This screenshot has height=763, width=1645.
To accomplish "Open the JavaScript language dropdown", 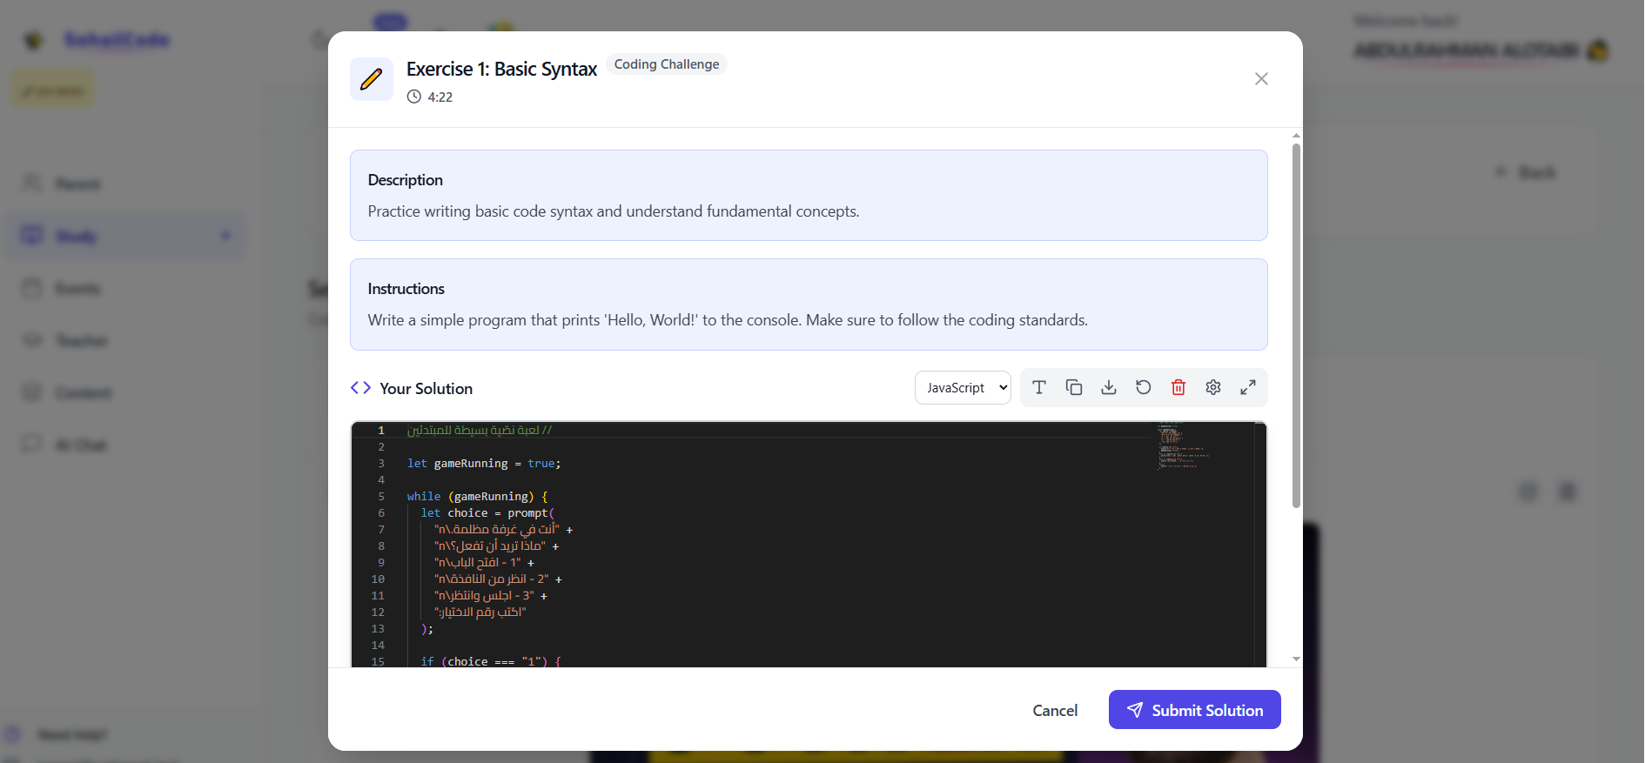I will (x=962, y=388).
